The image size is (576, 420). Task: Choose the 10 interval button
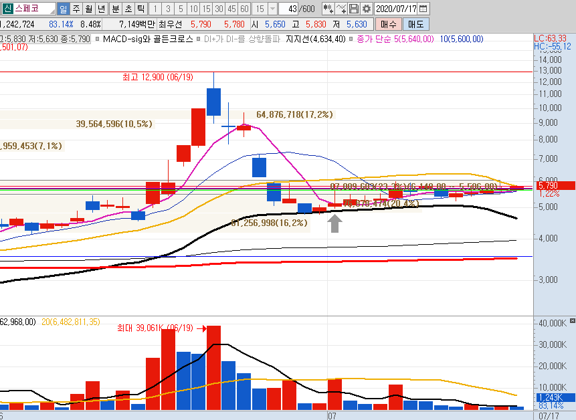click(193, 9)
